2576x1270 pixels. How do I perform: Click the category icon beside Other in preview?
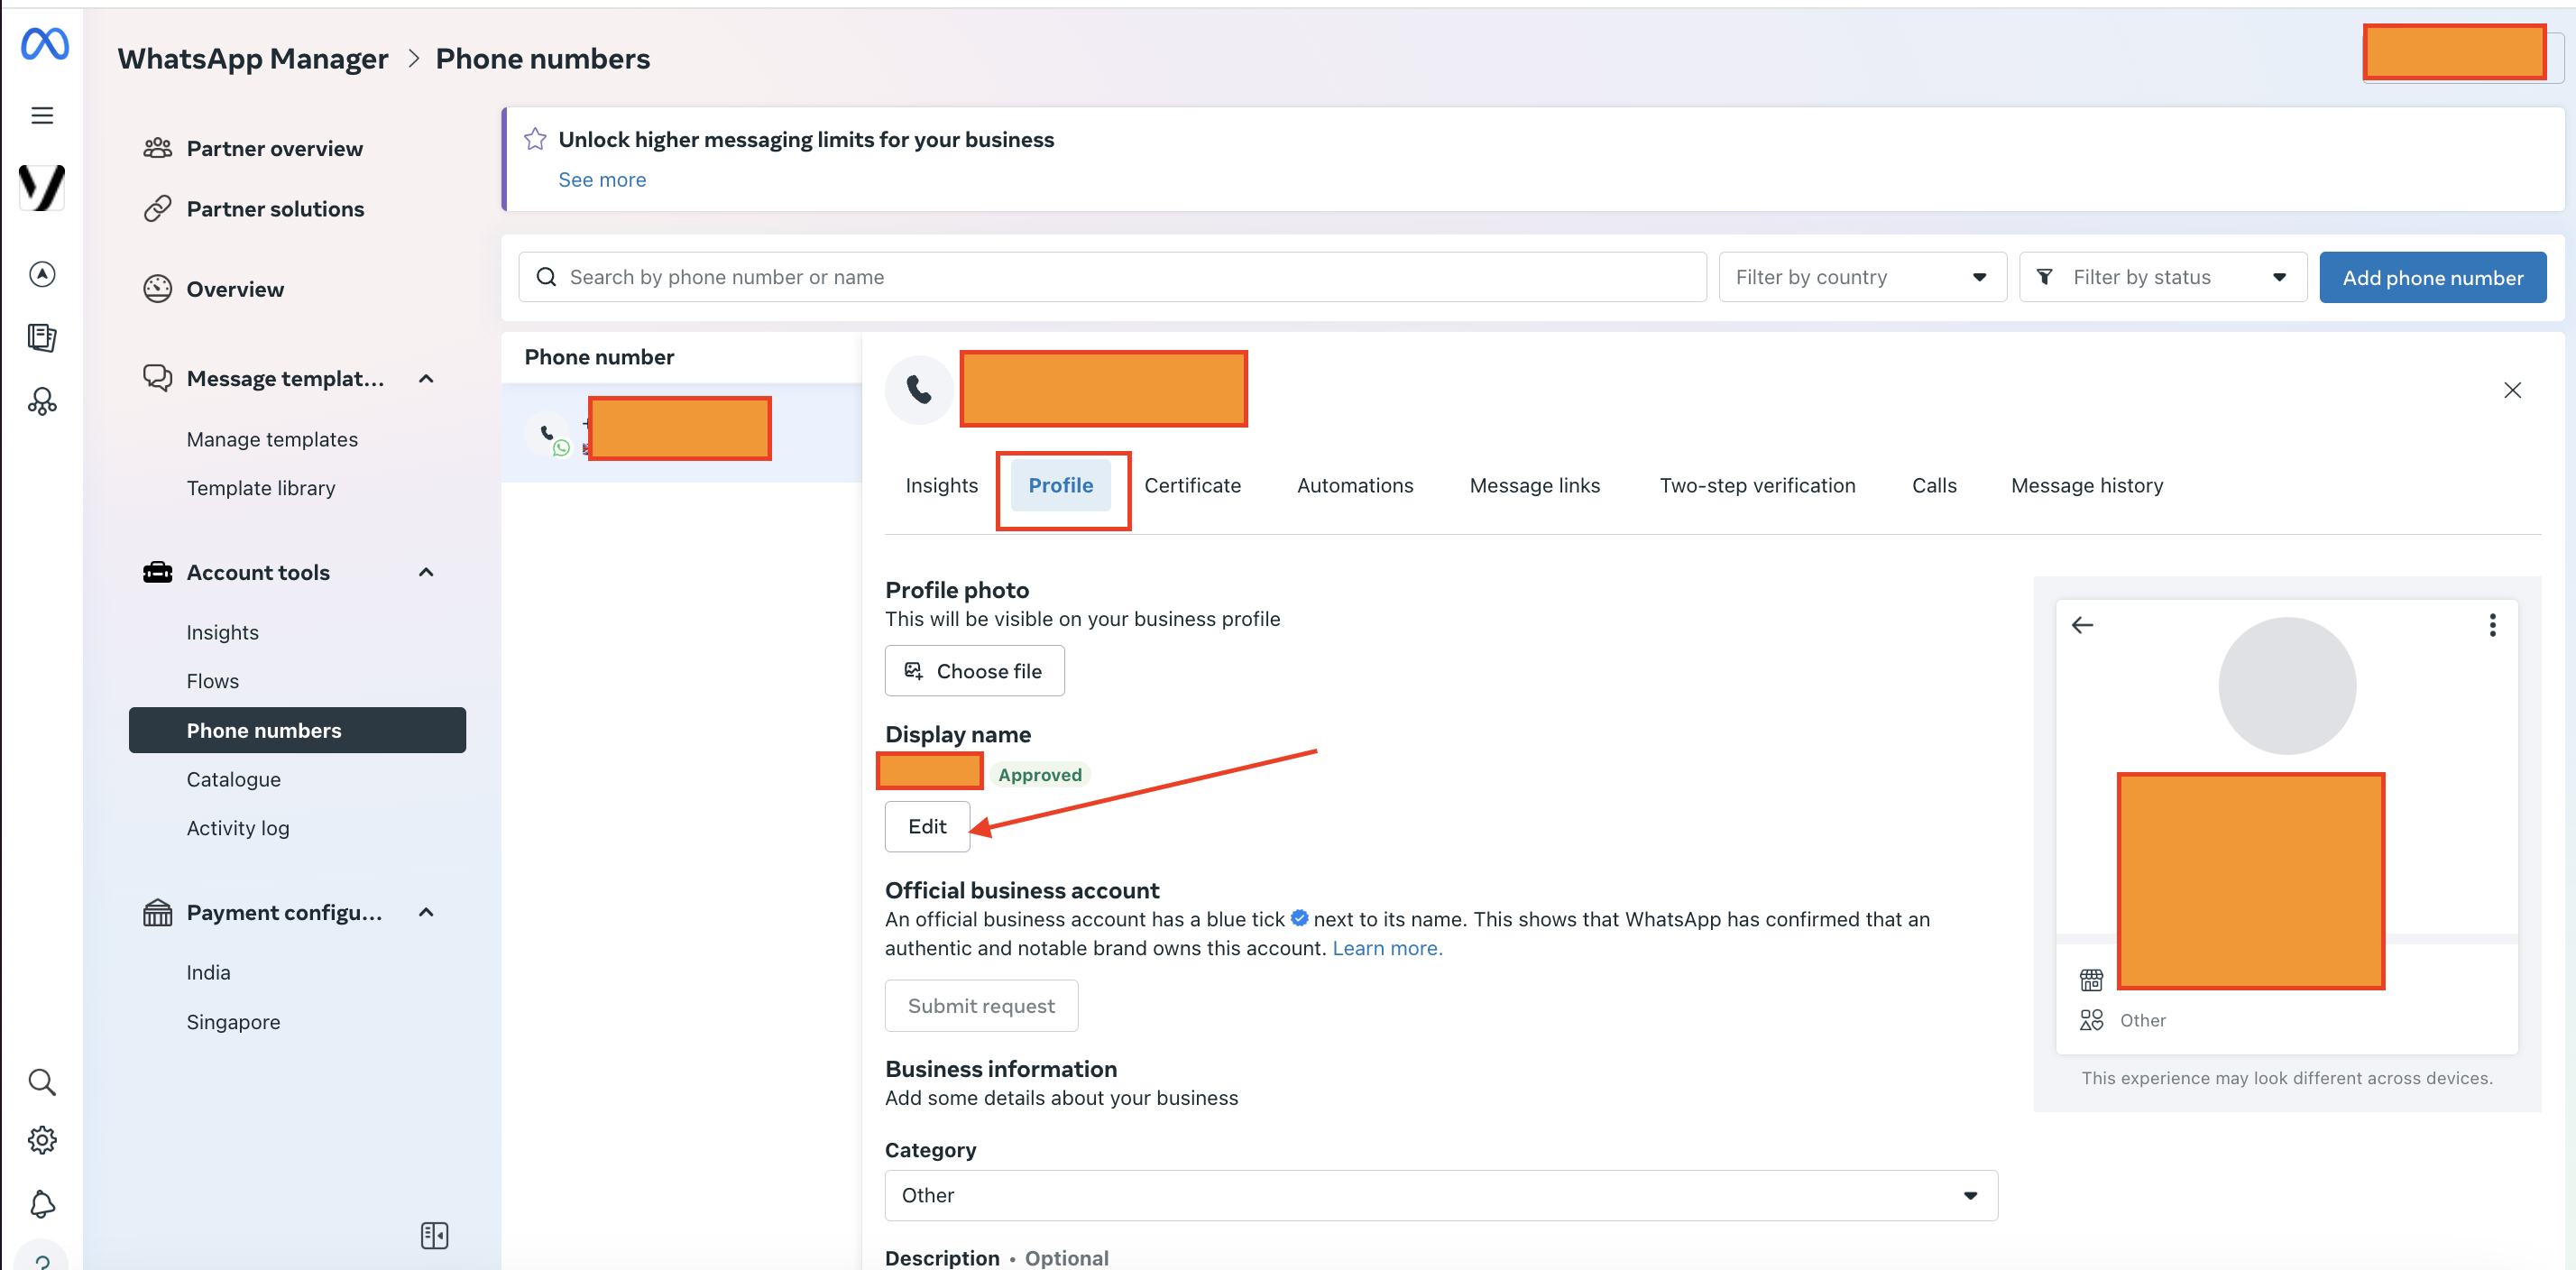pyautogui.click(x=2091, y=1020)
